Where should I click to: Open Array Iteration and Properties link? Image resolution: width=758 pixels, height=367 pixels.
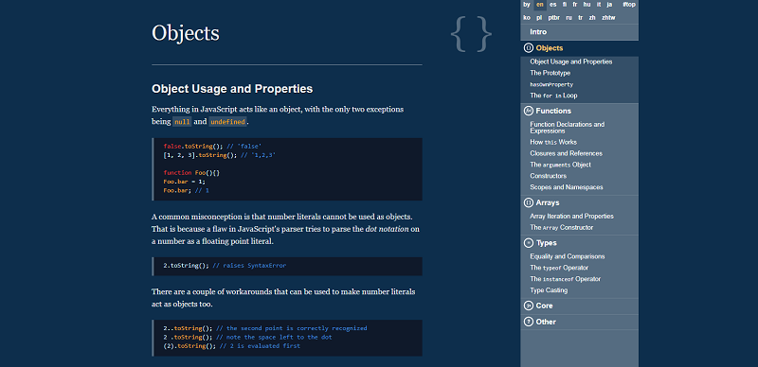click(x=572, y=216)
